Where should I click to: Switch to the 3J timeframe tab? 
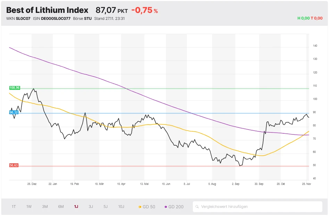tap(91, 207)
